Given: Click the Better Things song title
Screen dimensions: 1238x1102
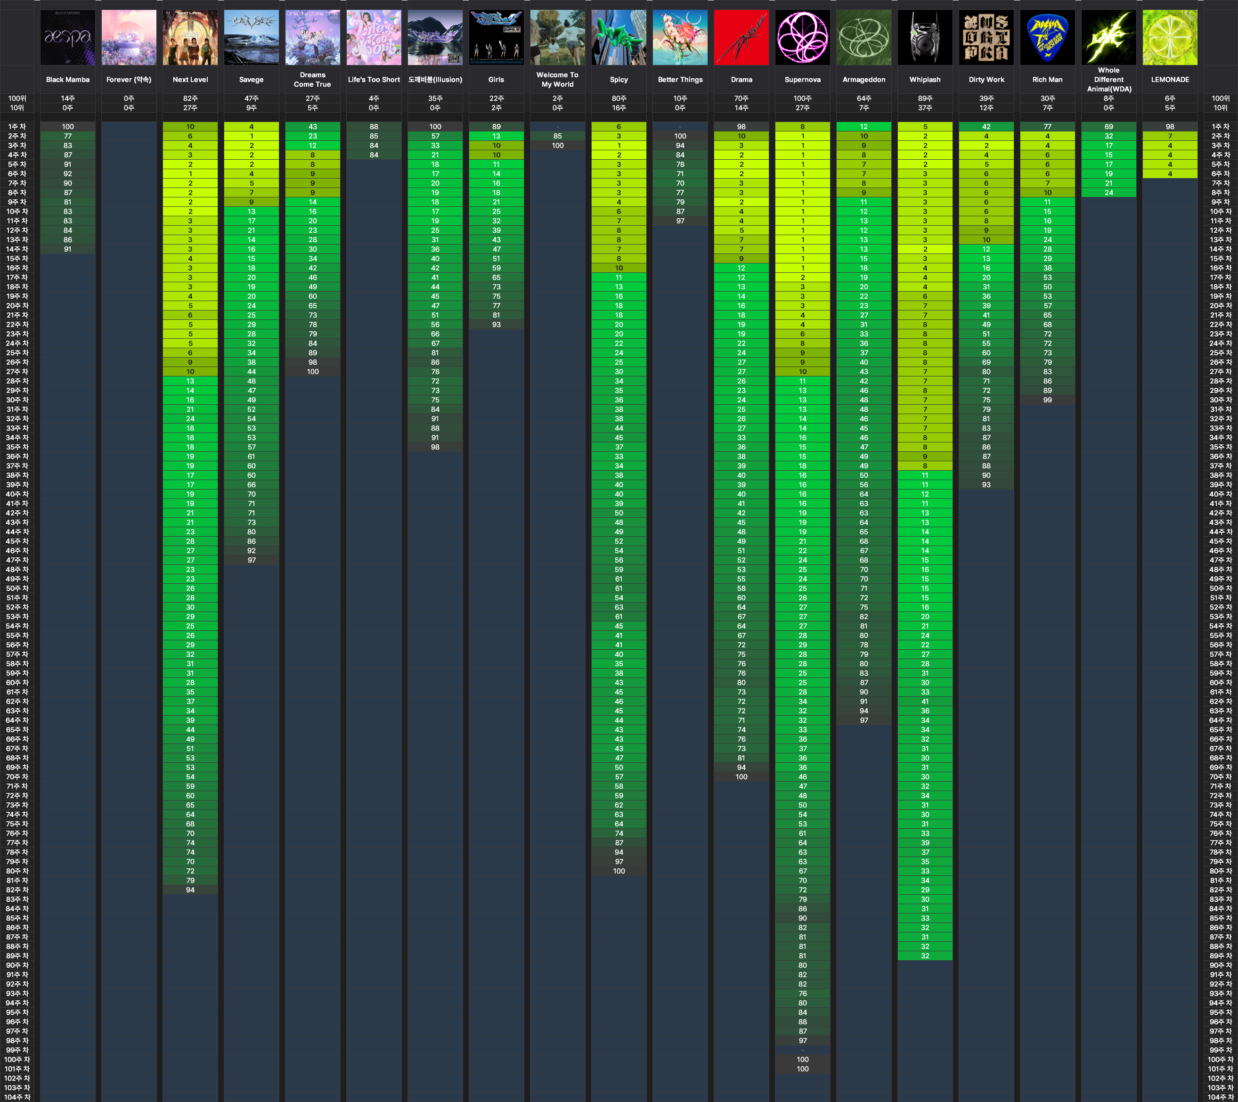Looking at the screenshot, I should point(680,79).
